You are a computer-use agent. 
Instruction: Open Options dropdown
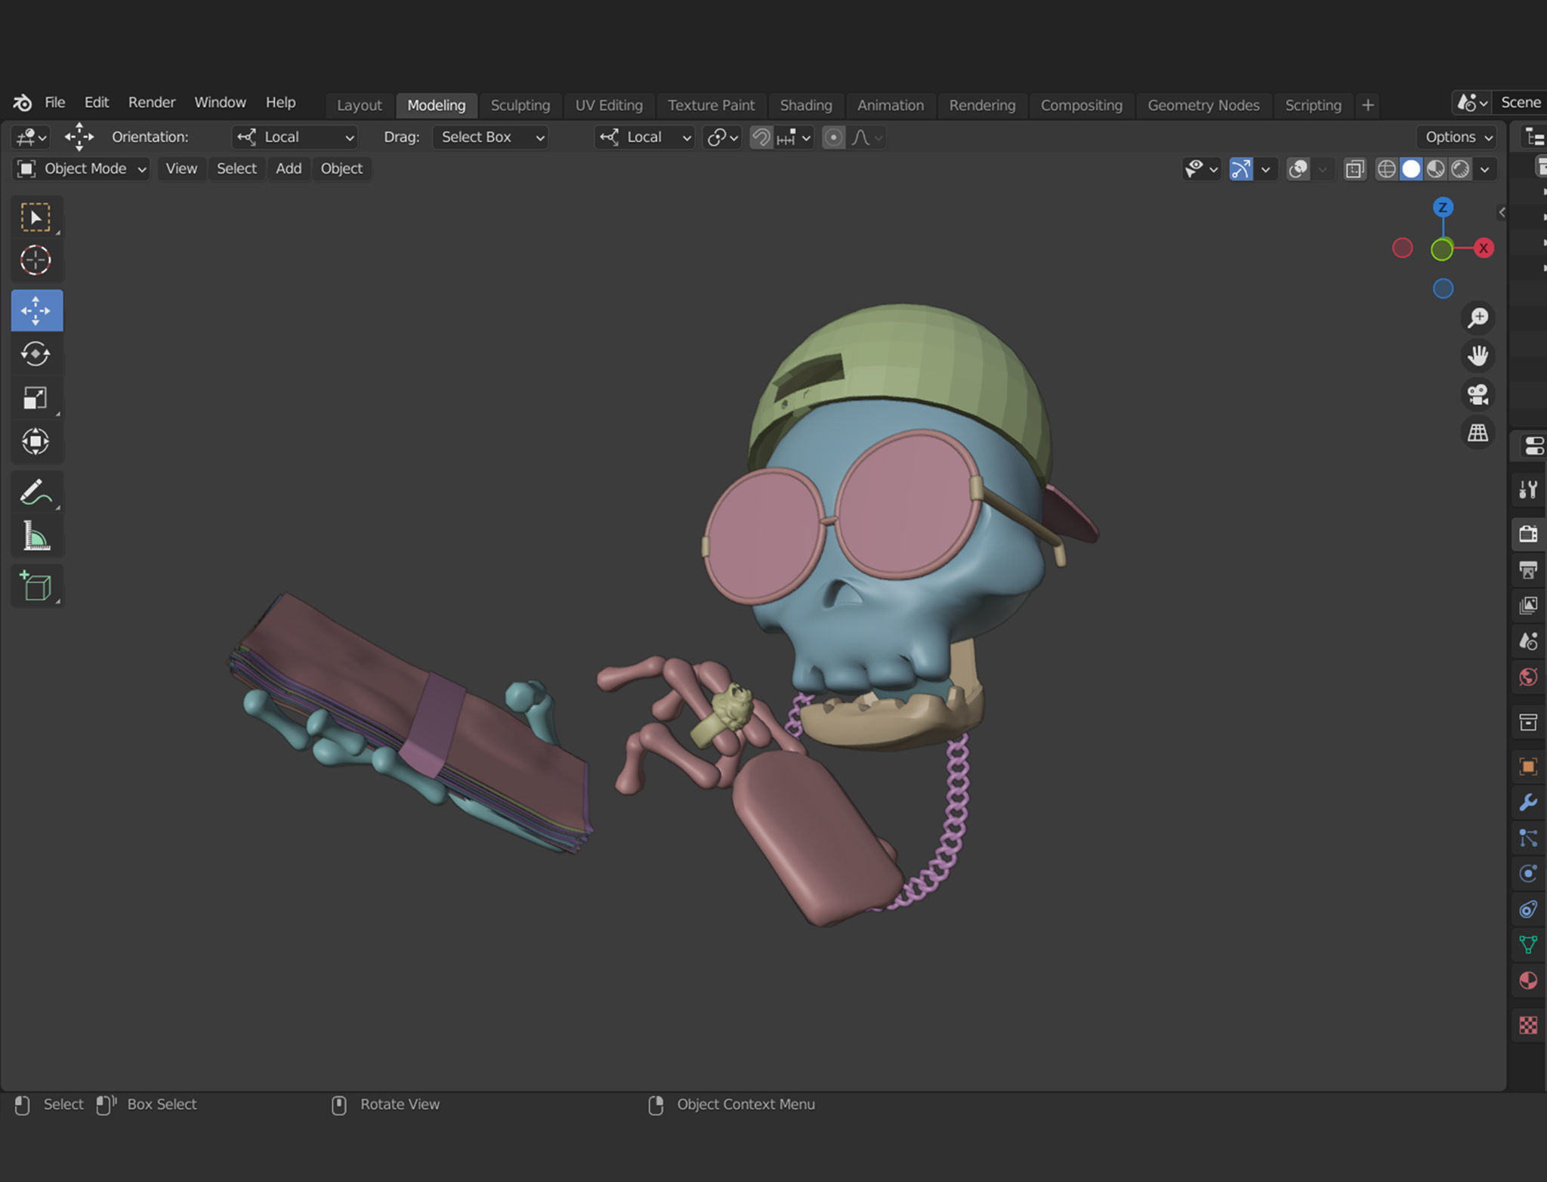point(1458,137)
